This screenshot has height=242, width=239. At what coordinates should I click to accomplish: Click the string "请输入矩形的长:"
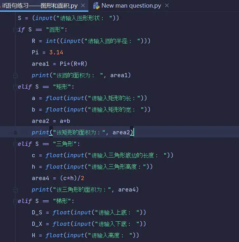[114, 98]
